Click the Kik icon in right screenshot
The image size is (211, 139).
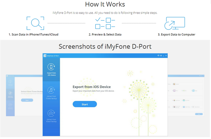pyautogui.click(x=184, y=91)
